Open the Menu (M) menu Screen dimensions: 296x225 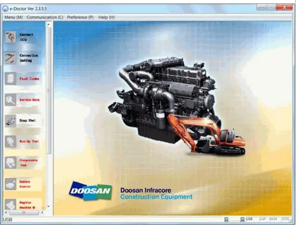pos(14,17)
